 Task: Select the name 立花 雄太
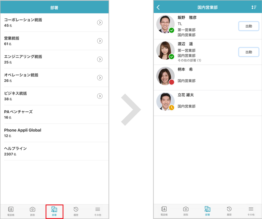pos(186,95)
